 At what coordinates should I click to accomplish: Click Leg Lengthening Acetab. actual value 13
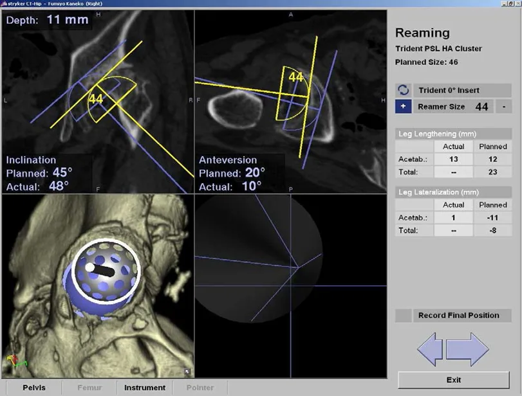(x=453, y=159)
